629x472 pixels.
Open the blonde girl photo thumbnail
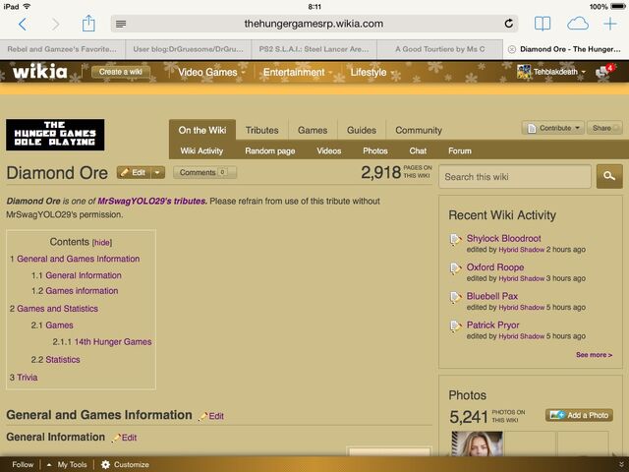tap(478, 443)
